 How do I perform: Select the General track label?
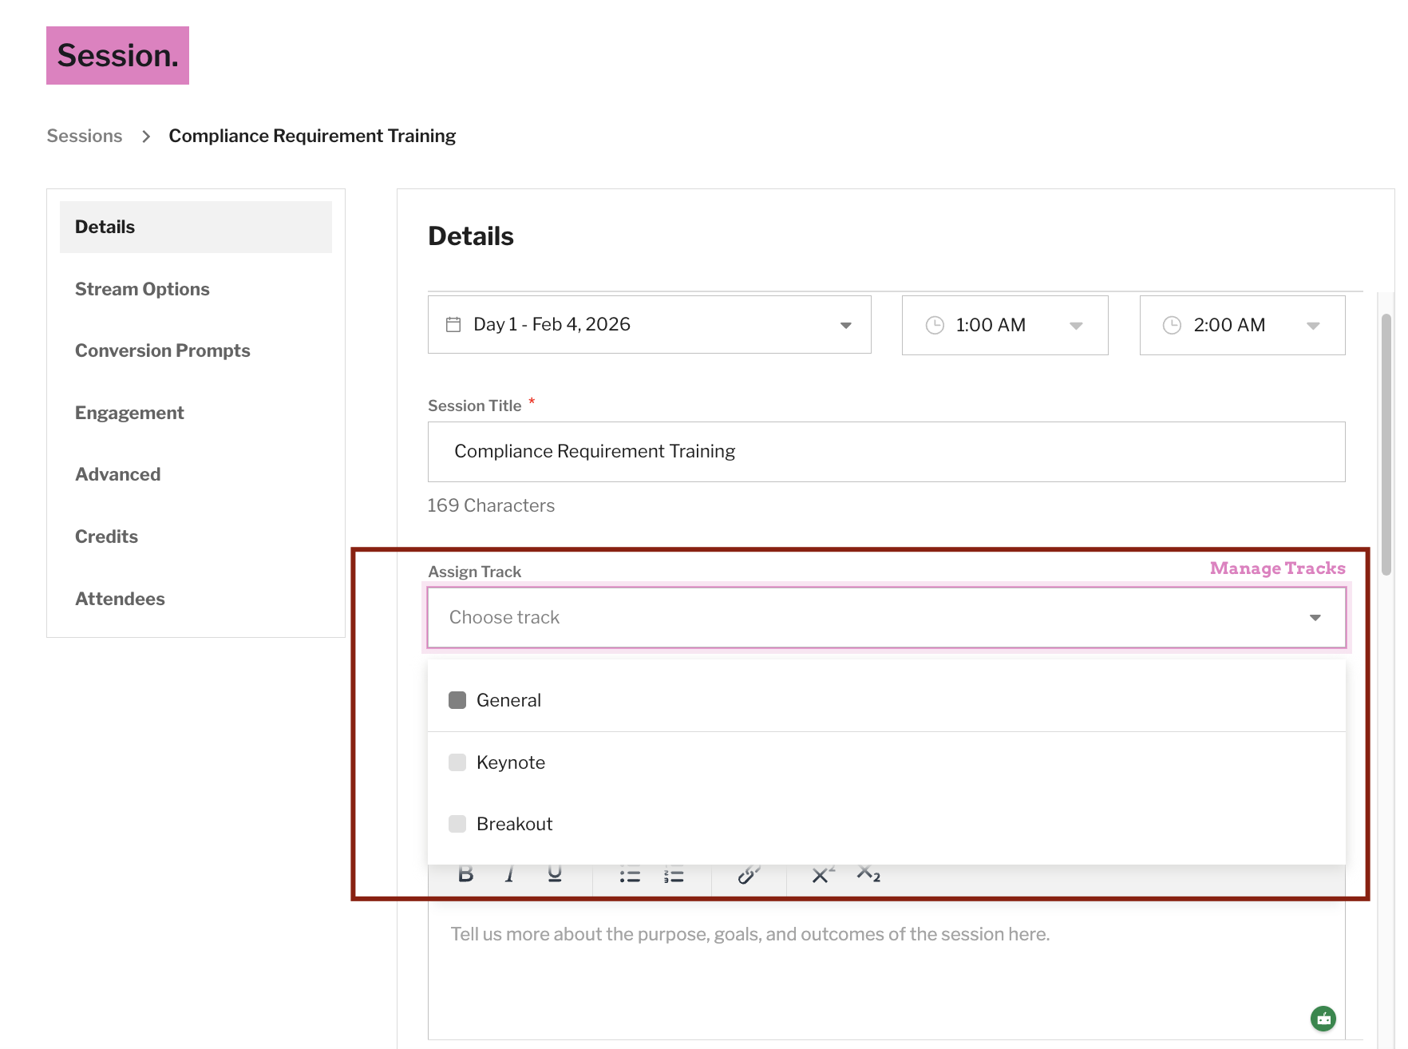(508, 700)
